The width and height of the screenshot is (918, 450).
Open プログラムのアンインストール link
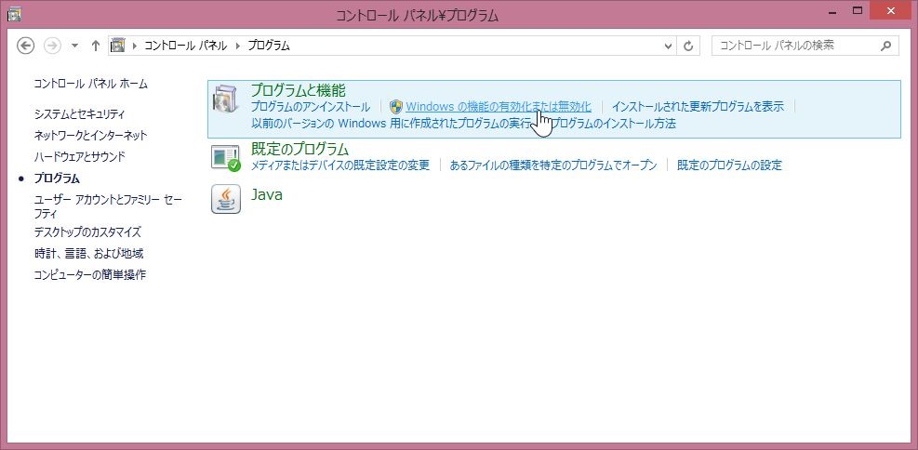click(310, 107)
